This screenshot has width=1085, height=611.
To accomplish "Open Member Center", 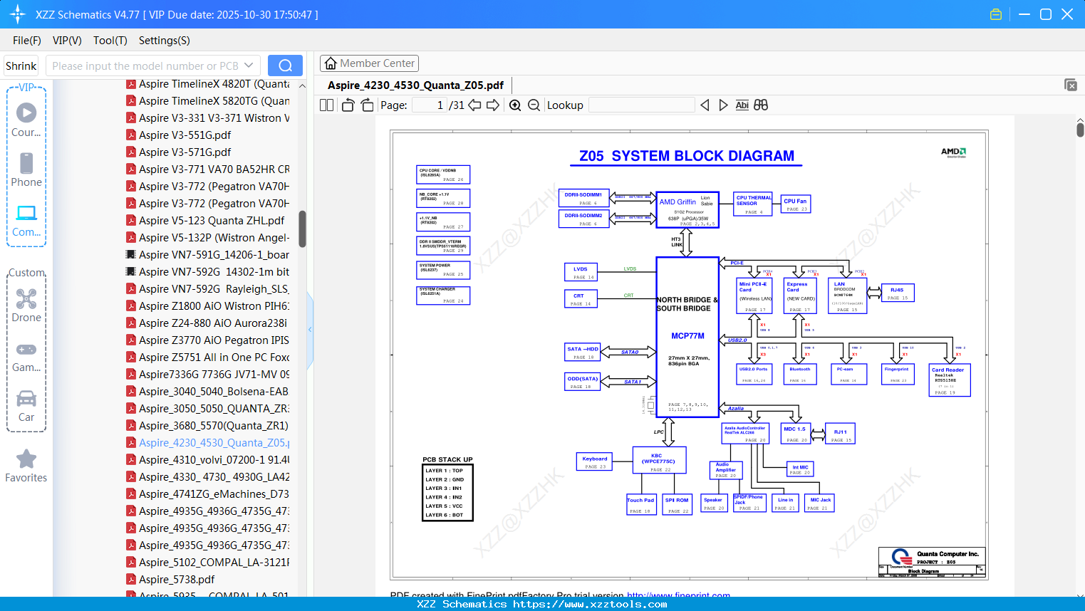I will click(x=369, y=63).
